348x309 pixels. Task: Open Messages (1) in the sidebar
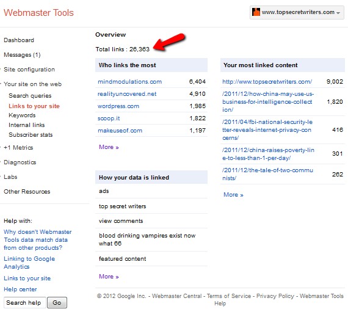22,55
